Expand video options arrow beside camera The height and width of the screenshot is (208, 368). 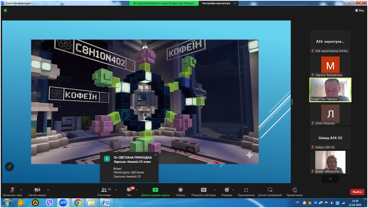(48, 190)
